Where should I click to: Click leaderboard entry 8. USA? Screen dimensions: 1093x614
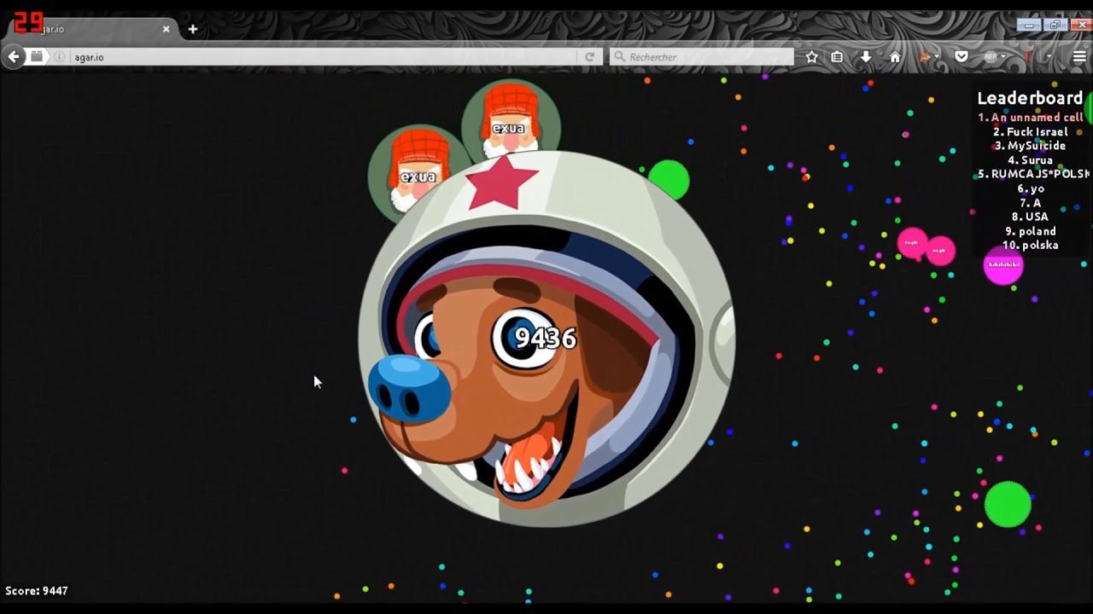click(1030, 217)
